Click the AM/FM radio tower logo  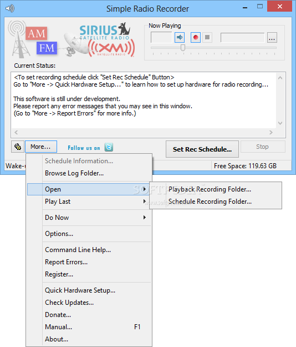click(33, 39)
